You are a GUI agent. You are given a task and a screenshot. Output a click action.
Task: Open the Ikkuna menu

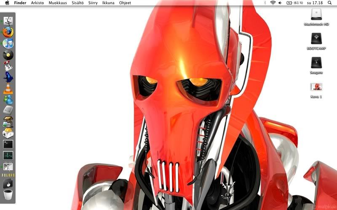point(108,3)
